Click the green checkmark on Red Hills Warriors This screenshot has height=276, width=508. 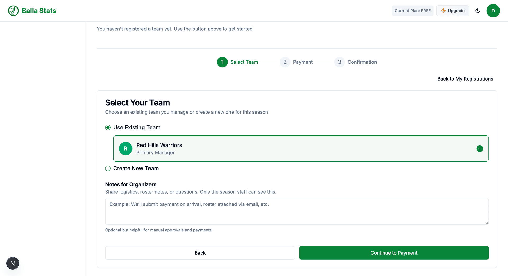pyautogui.click(x=480, y=148)
